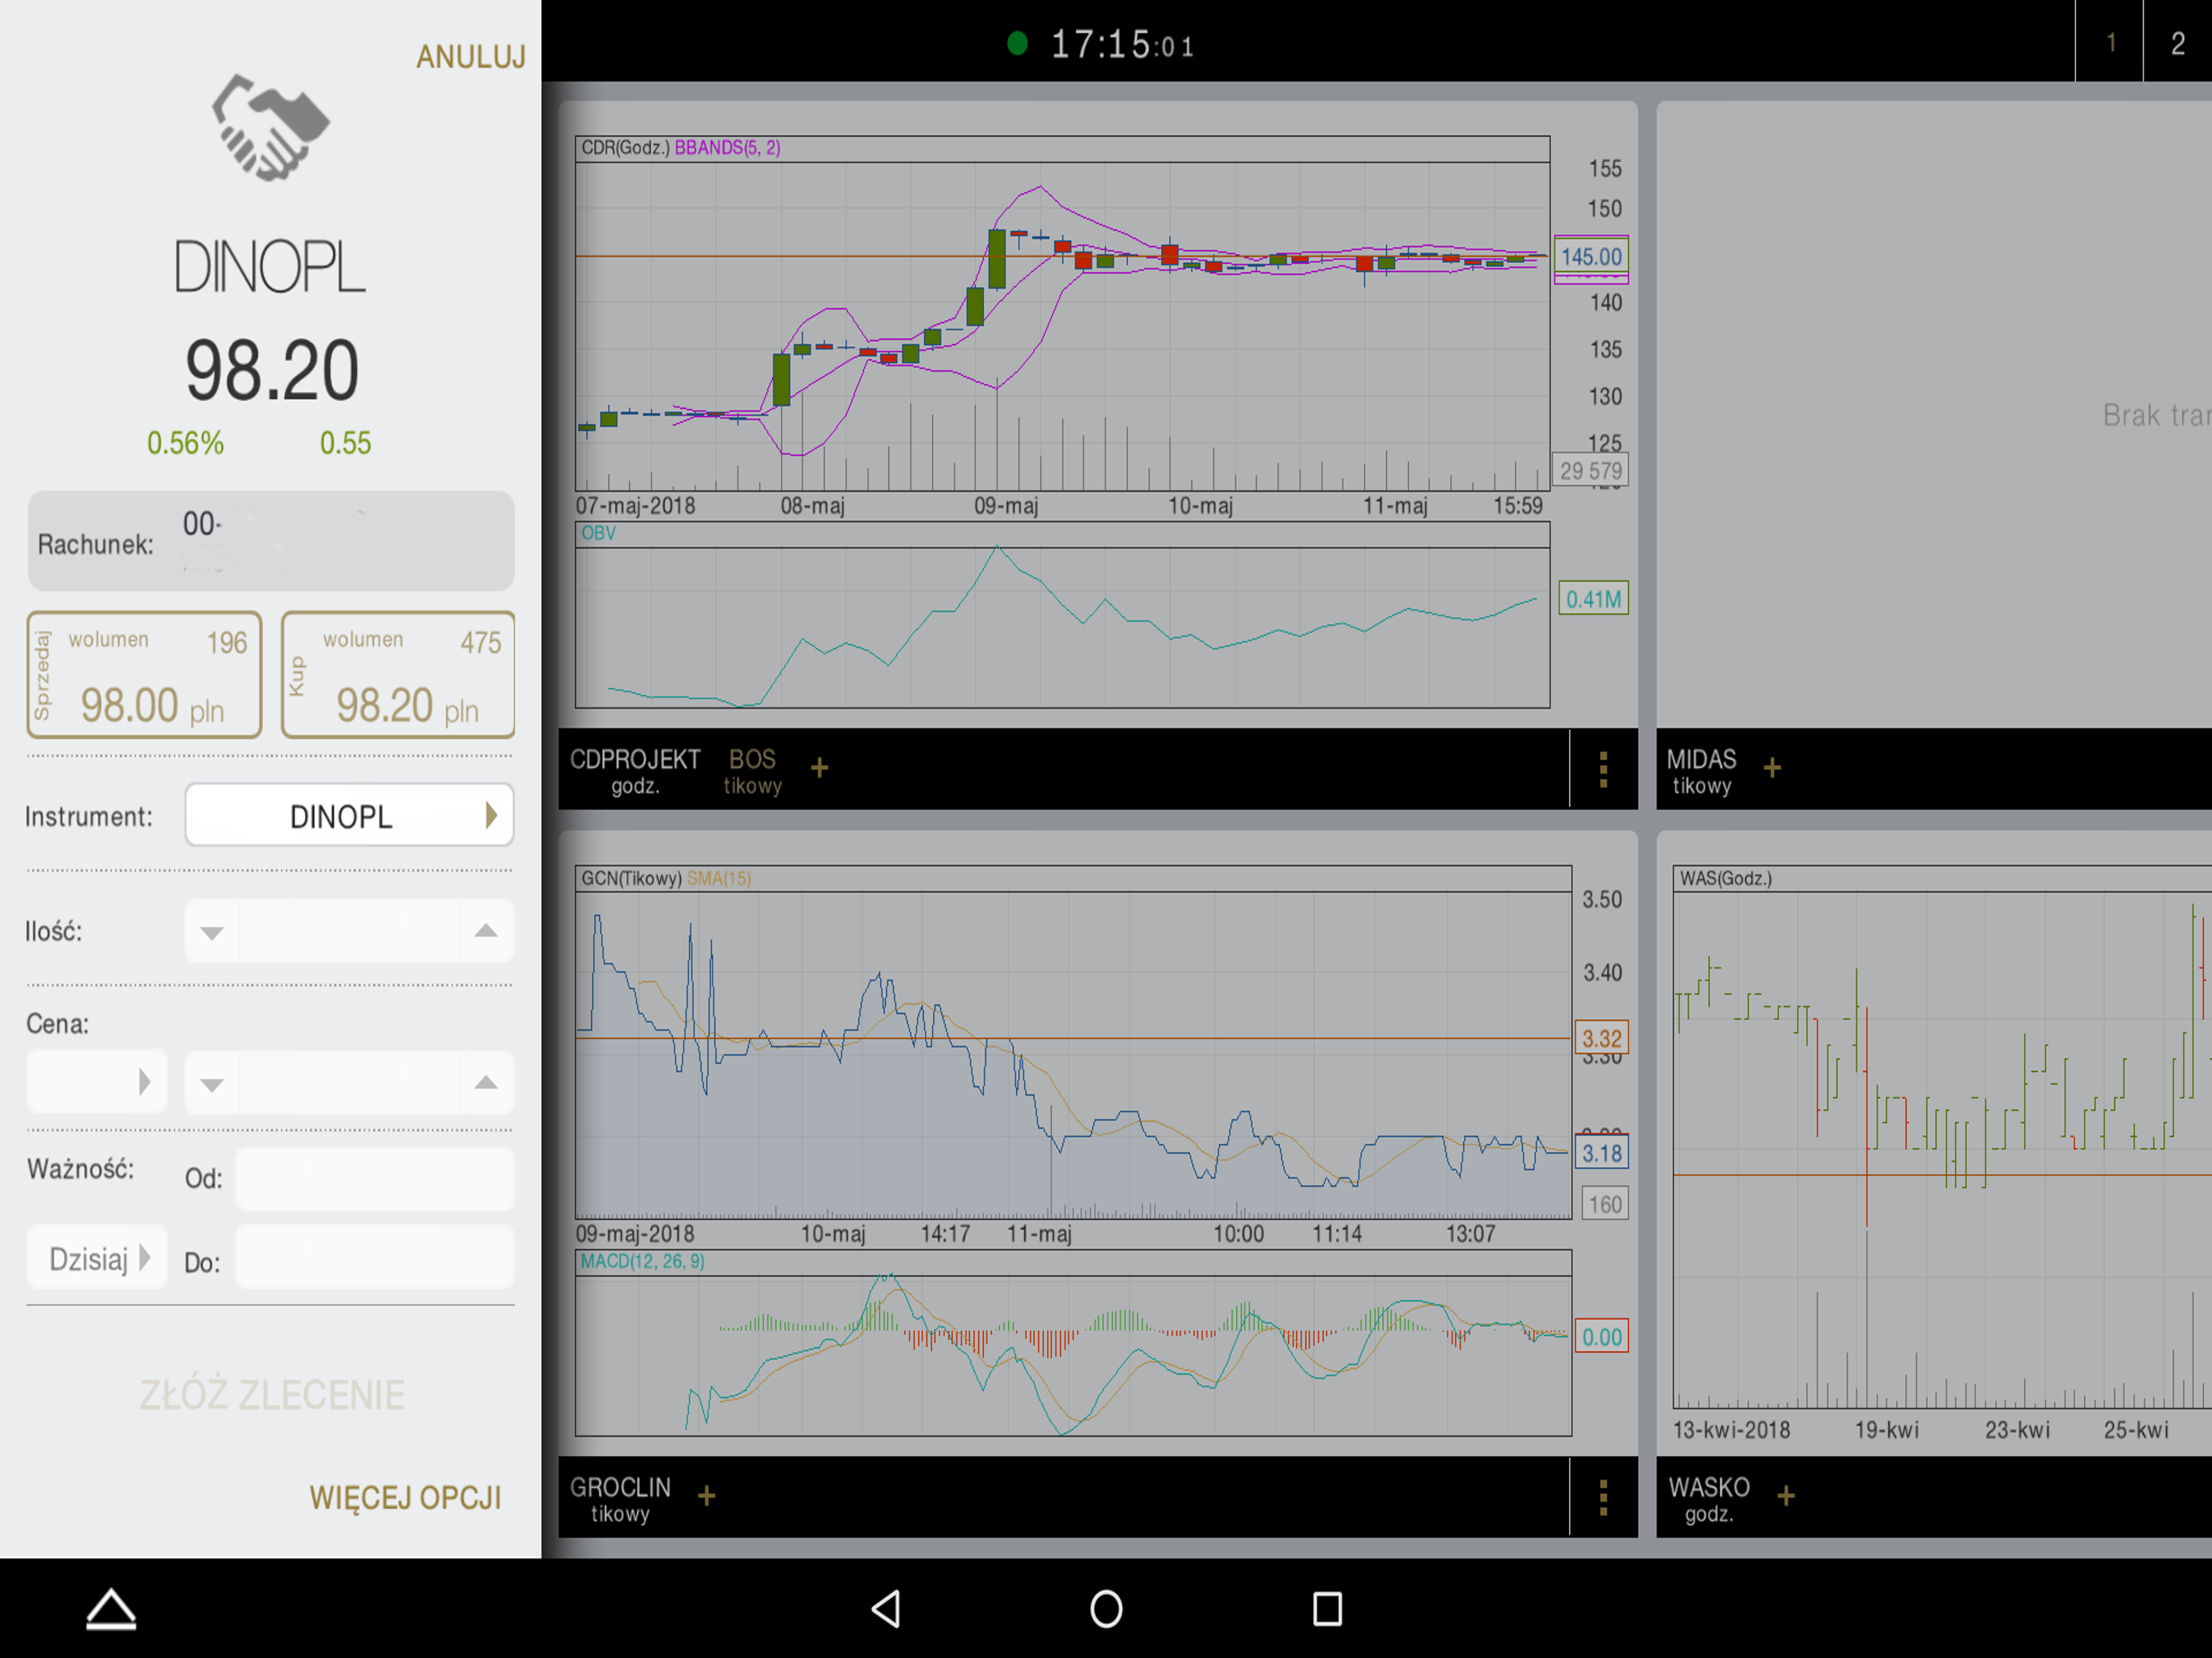Select the BOS tikowy chart tab

[752, 770]
